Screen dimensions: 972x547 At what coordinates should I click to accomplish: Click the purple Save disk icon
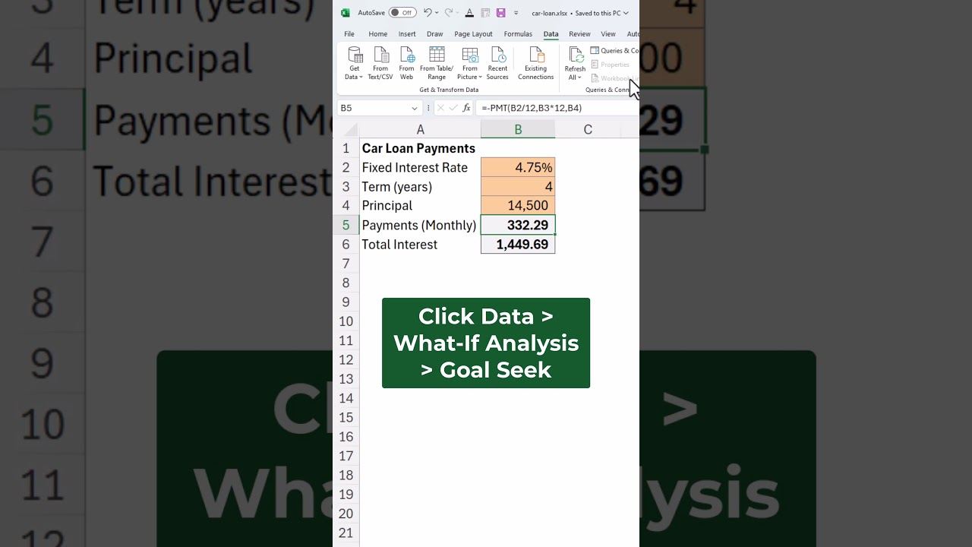pos(500,13)
